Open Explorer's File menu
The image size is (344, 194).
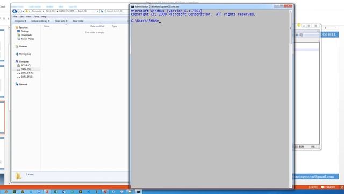[15, 17]
